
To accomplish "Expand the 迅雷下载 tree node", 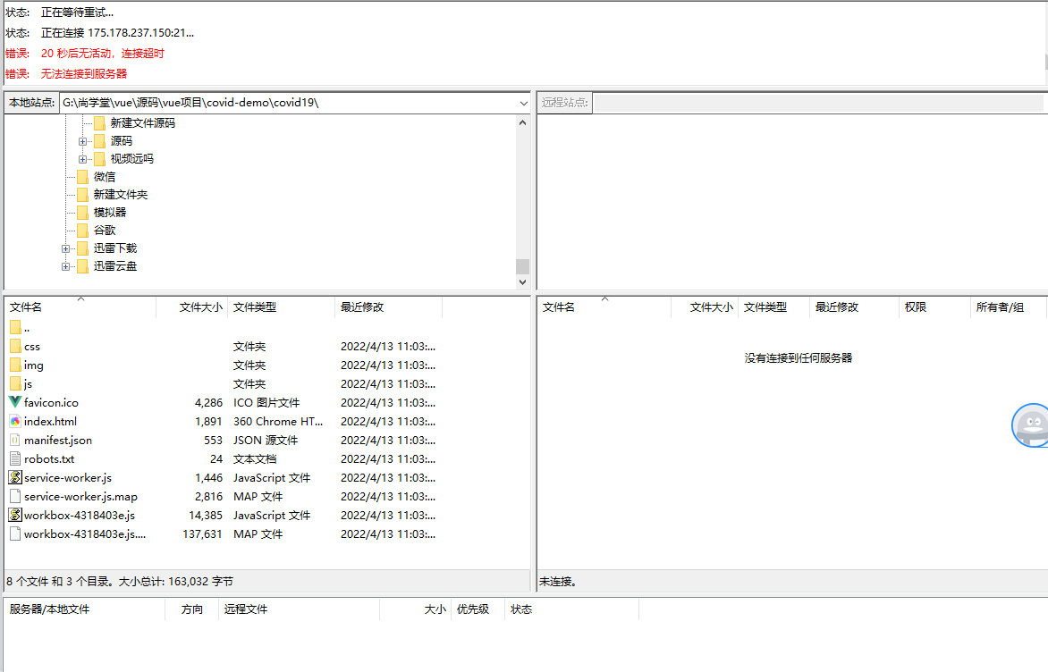I will [x=65, y=248].
